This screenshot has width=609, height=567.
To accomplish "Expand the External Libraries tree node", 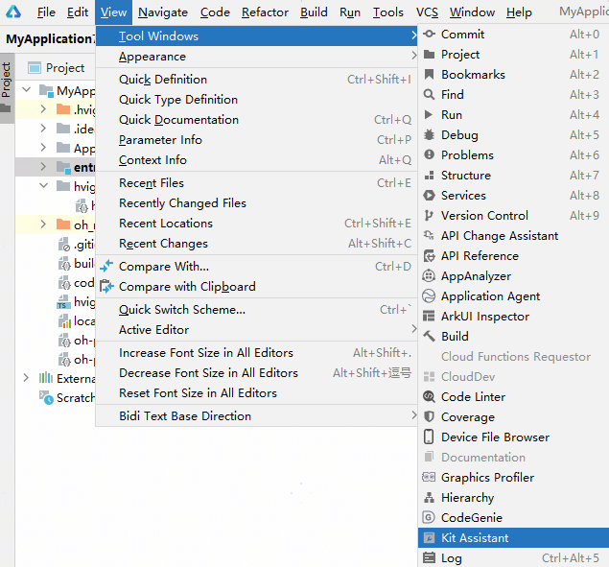I will [x=26, y=379].
